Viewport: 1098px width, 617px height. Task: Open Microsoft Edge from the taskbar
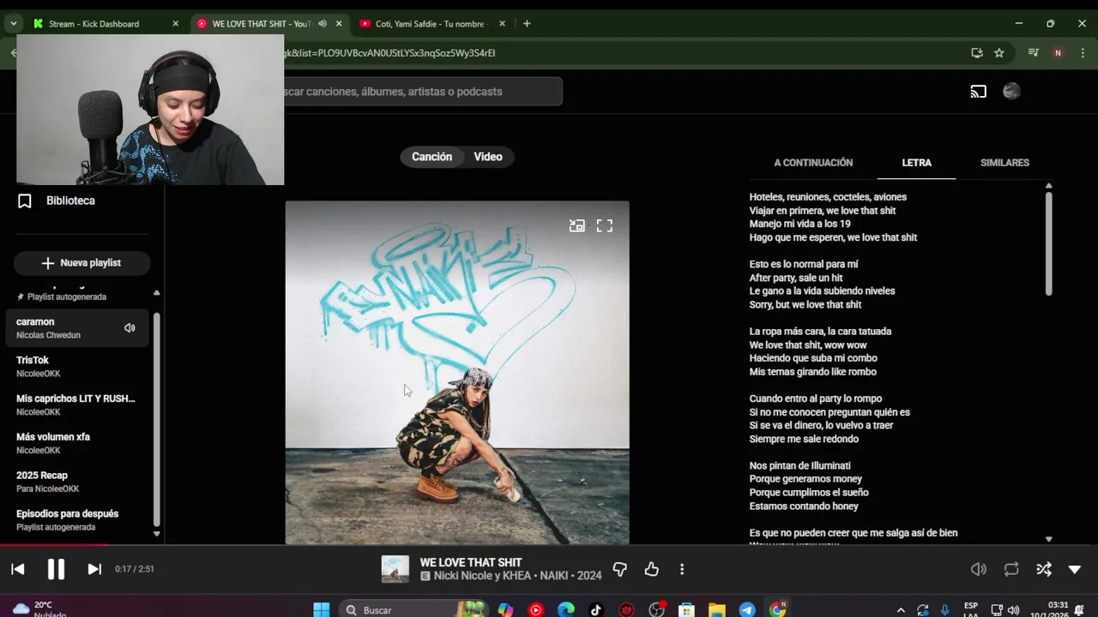pyautogui.click(x=566, y=610)
